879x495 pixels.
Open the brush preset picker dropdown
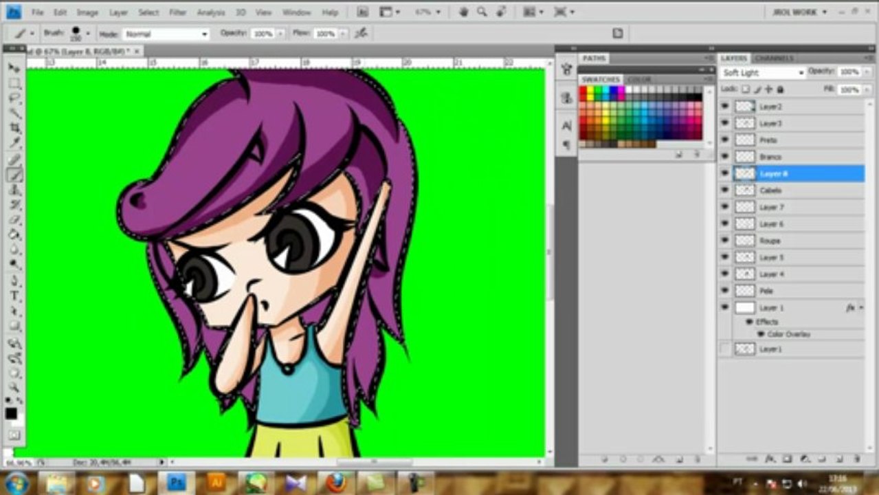pos(88,33)
